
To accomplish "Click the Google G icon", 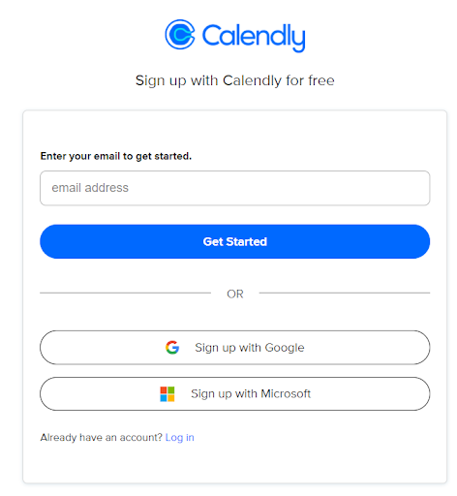I will point(172,348).
